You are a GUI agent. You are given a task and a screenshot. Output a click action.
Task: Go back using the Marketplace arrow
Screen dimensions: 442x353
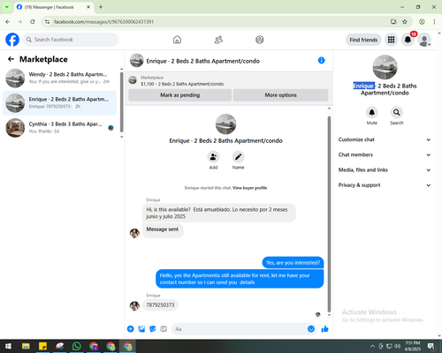point(11,59)
